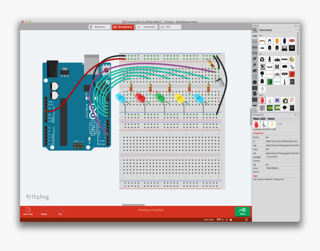This screenshot has height=251, width=320.
Task: Switch to the Breadboard tab
Action: (x=123, y=27)
